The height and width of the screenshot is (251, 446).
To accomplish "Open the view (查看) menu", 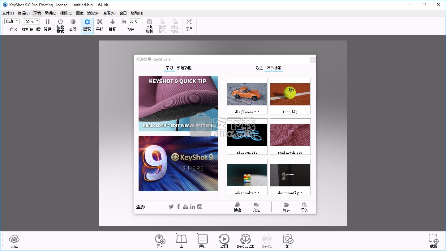I will coord(109,13).
